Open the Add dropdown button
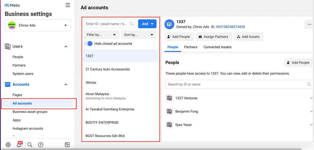The image size is (314, 150). click(x=147, y=24)
